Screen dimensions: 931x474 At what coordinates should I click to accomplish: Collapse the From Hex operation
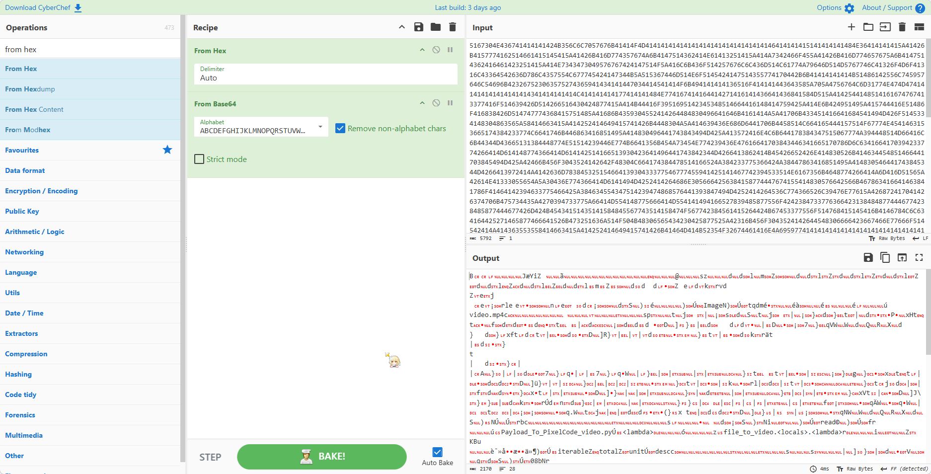[422, 50]
